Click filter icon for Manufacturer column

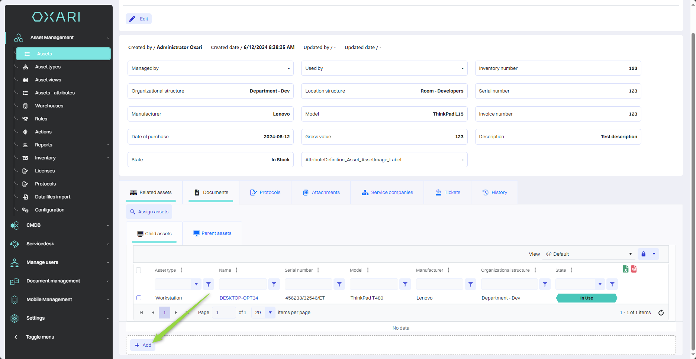click(x=470, y=284)
